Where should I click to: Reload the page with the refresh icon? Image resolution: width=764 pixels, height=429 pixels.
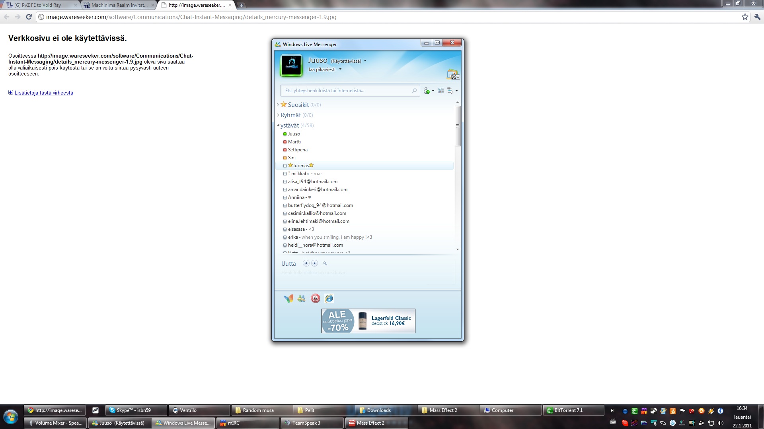point(29,17)
